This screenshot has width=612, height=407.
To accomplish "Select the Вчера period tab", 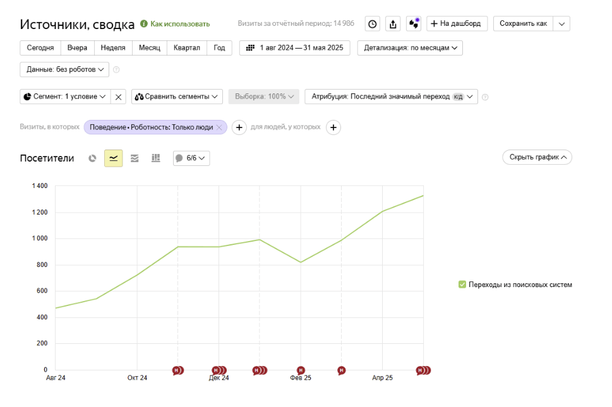I will 77,48.
